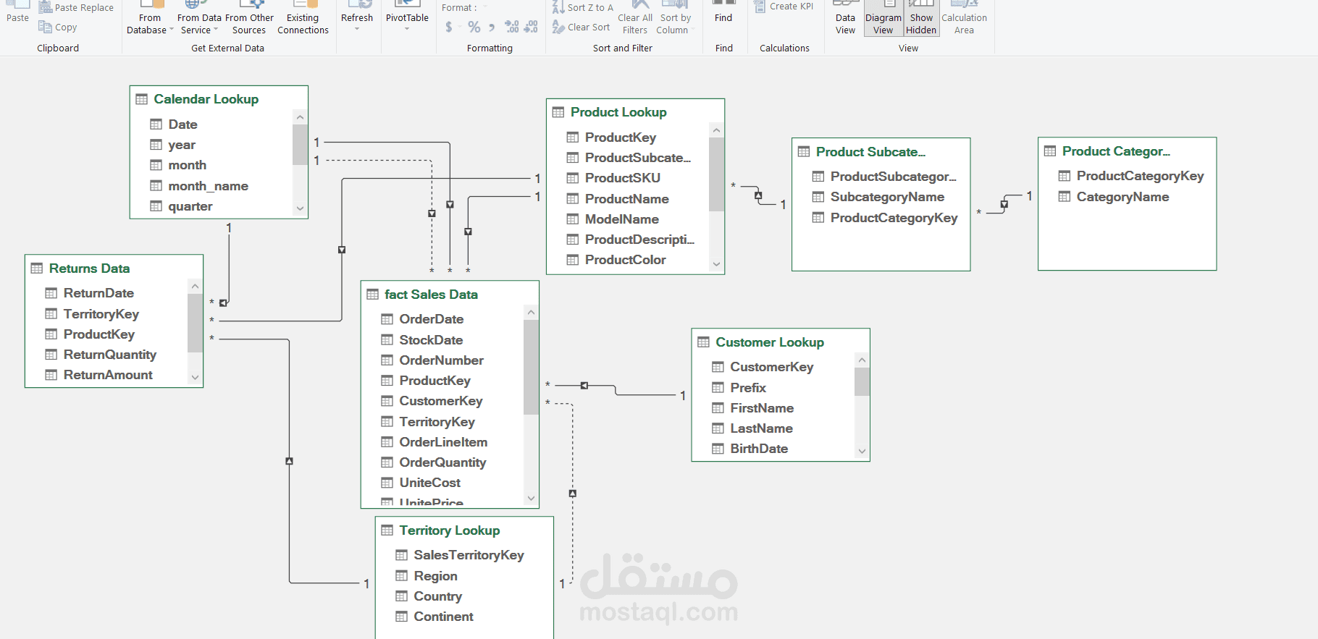The height and width of the screenshot is (639, 1318).
Task: Expand the PivotTable dropdown arrow
Action: [407, 29]
